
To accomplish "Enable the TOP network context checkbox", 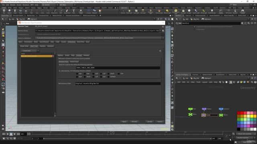I will point(118,74).
